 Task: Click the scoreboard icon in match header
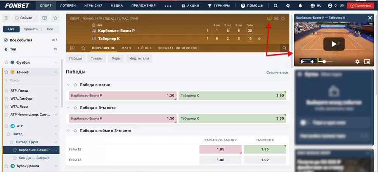(276, 19)
